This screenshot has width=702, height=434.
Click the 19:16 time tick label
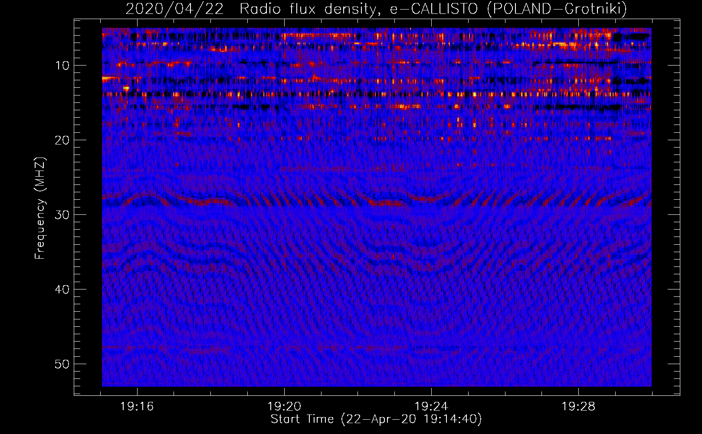(x=137, y=407)
